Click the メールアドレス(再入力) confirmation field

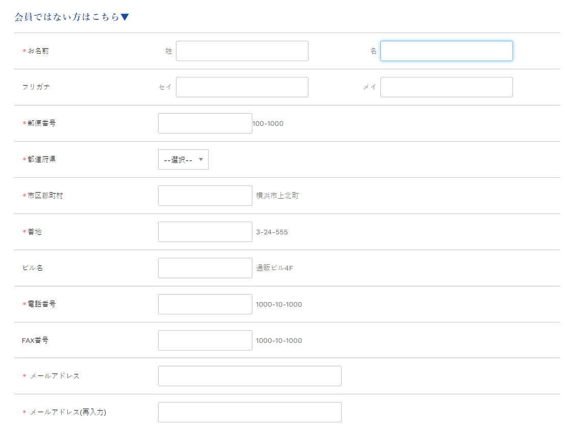(x=249, y=412)
